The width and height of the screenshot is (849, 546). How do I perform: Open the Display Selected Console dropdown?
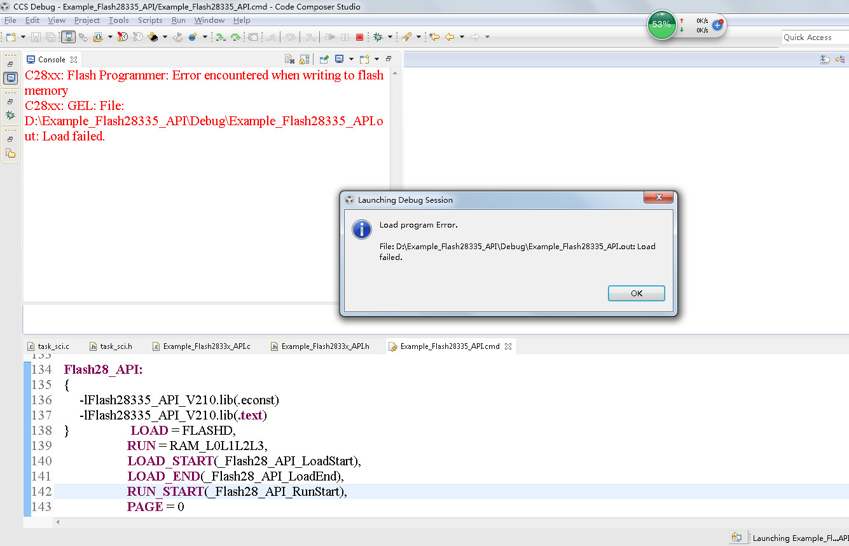tap(350, 59)
